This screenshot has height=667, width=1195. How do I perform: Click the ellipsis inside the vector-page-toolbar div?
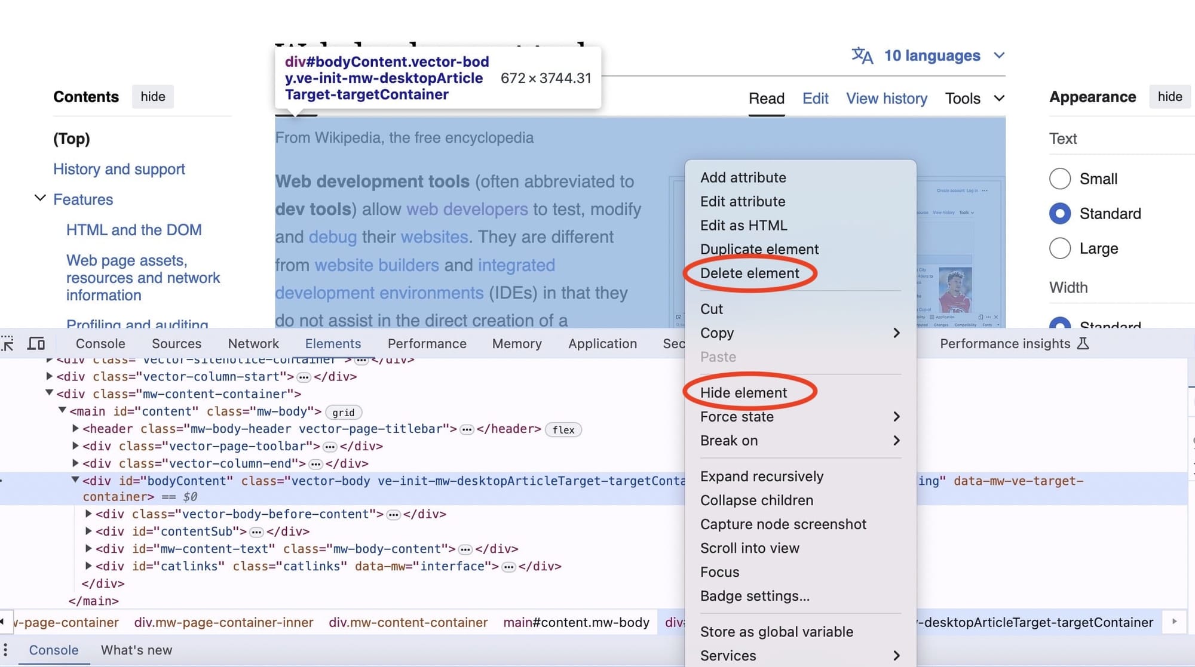[x=330, y=446]
